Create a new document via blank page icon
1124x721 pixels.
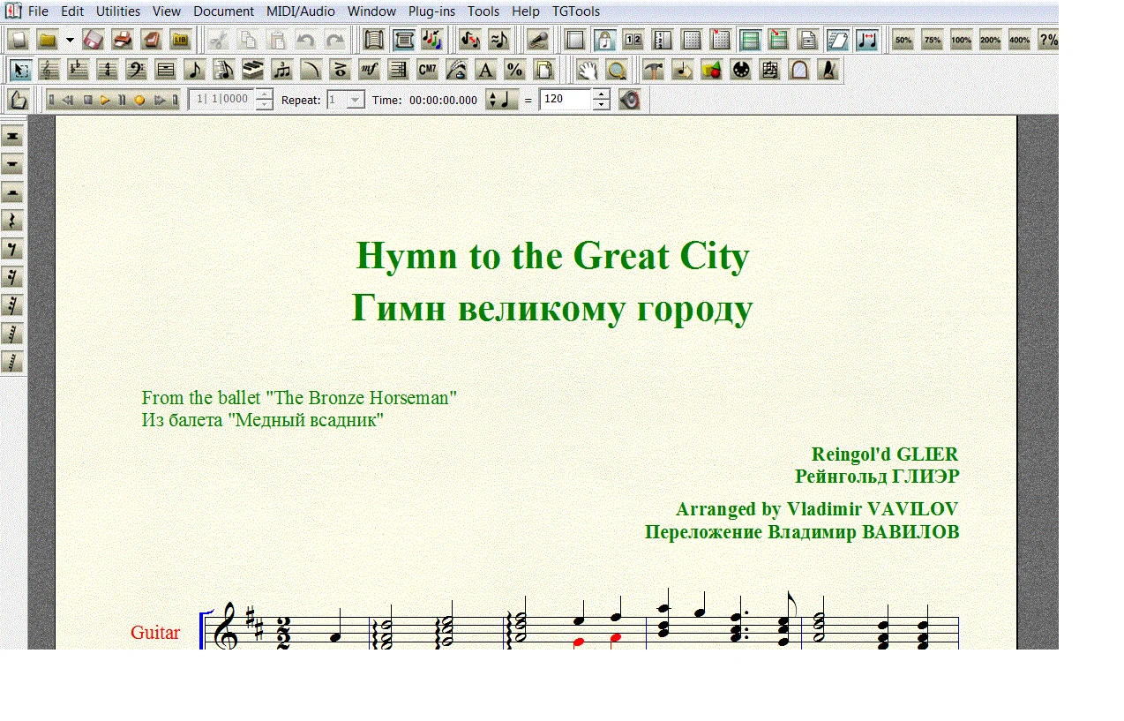[x=19, y=40]
